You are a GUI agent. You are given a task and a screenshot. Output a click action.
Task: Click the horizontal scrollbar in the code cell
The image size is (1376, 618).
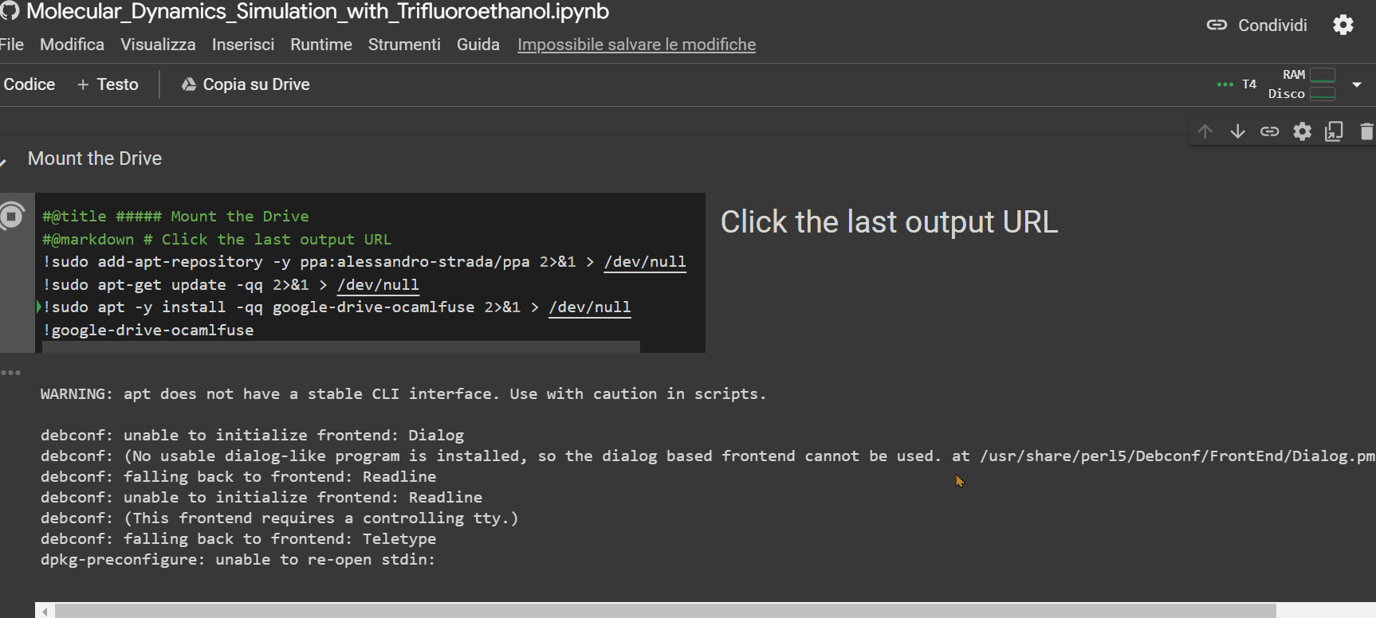click(x=341, y=346)
